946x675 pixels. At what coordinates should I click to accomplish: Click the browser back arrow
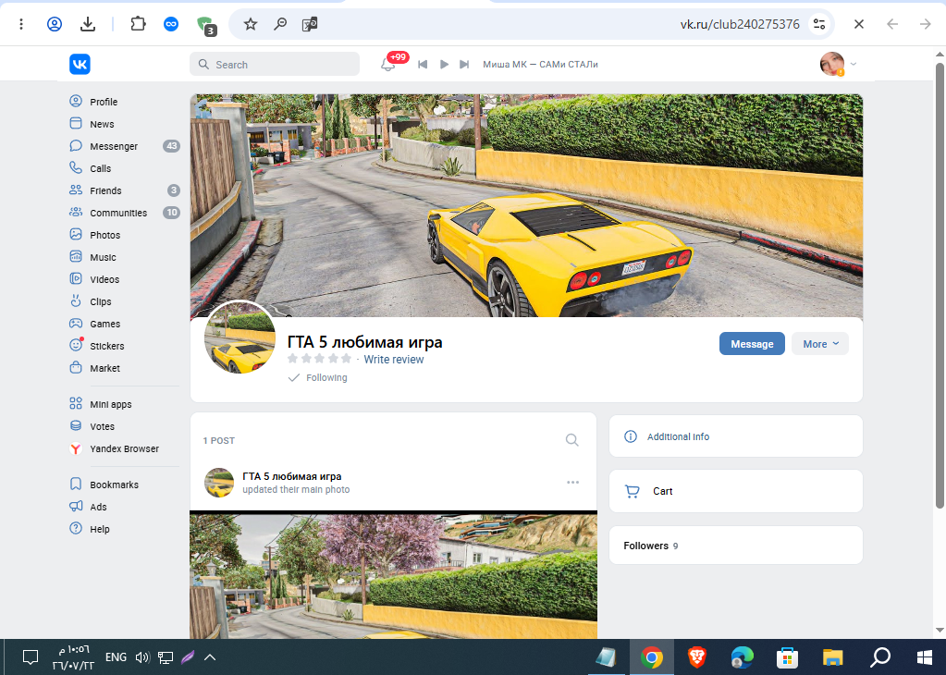[892, 24]
